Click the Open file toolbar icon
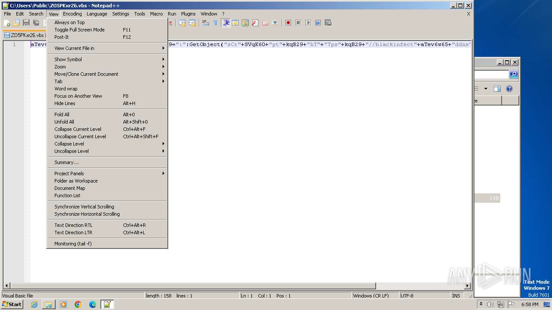 coord(16,23)
